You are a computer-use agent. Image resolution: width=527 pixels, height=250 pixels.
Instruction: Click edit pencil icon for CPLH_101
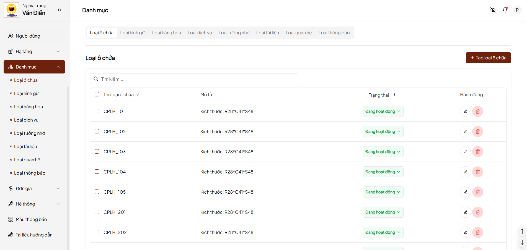[x=466, y=111]
